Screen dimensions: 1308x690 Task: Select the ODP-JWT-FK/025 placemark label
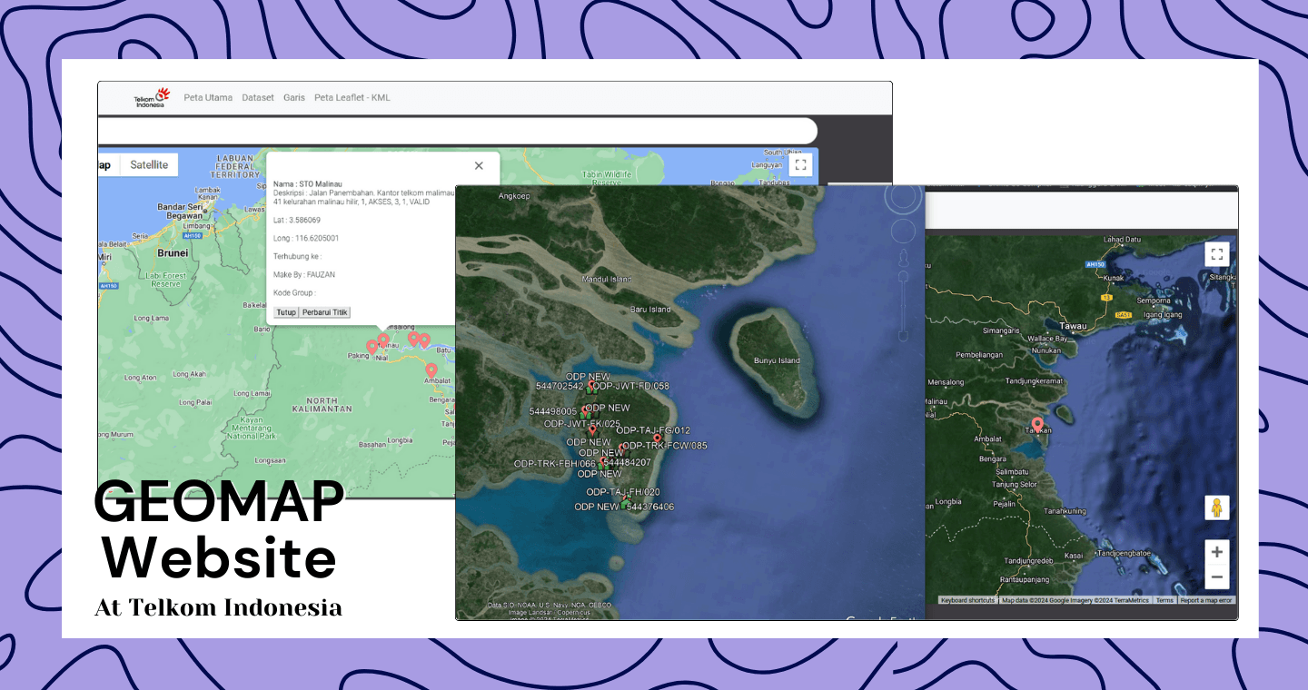tap(582, 423)
